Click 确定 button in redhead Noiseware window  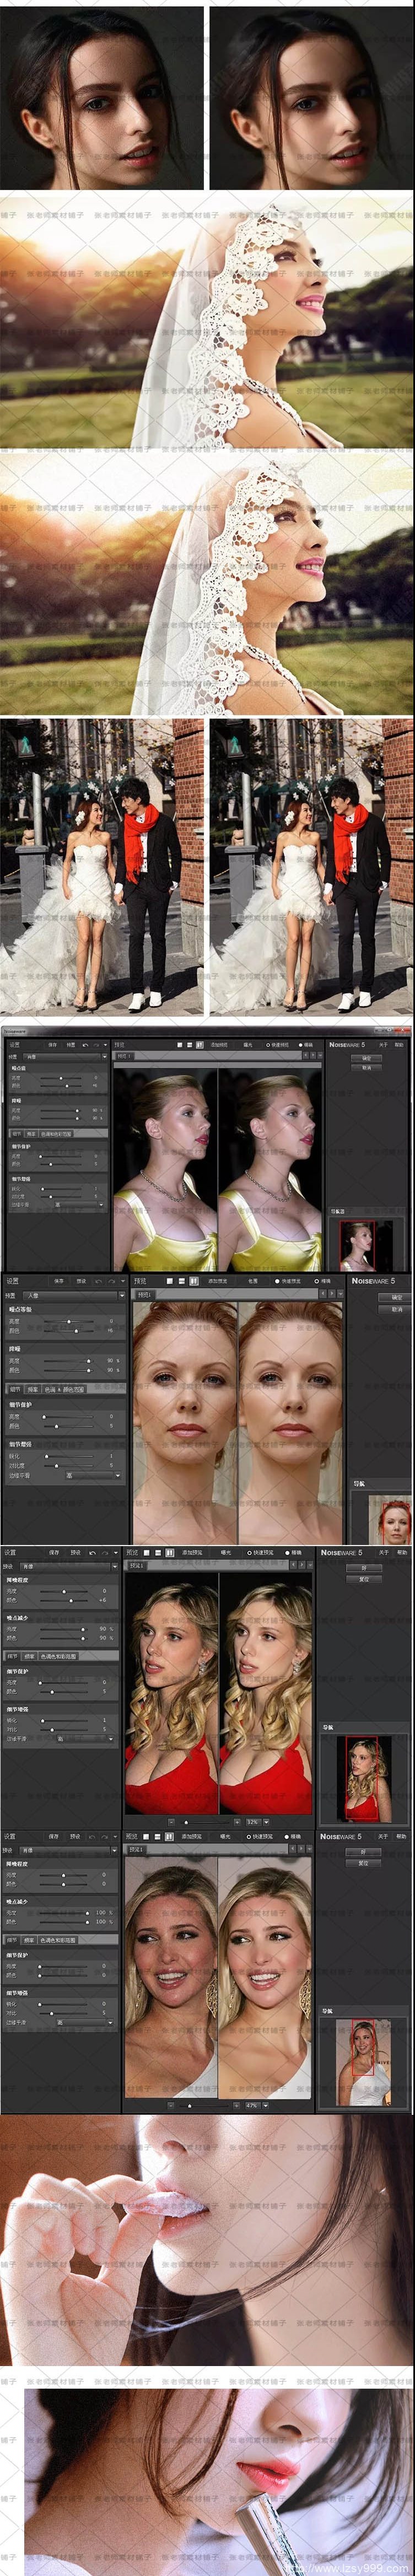point(396,1297)
